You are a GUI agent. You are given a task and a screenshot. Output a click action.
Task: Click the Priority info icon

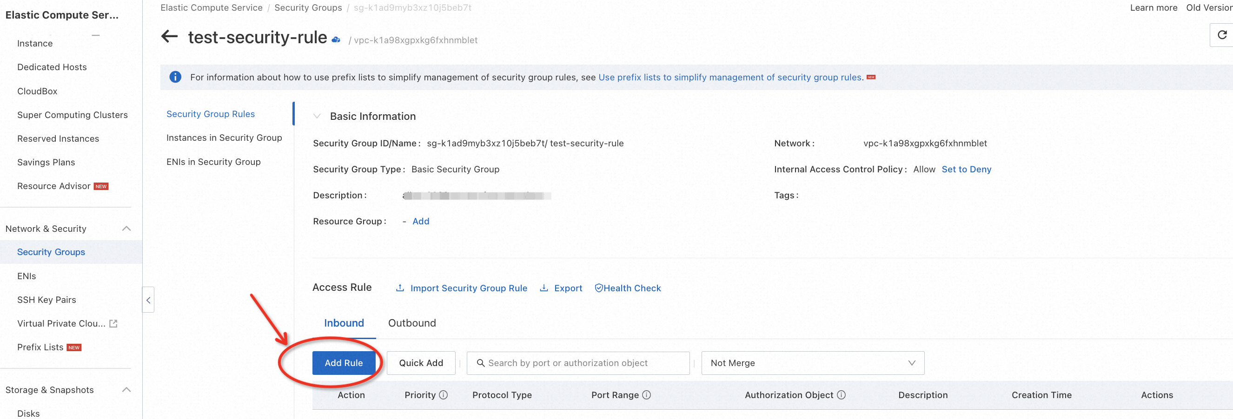[x=444, y=395]
